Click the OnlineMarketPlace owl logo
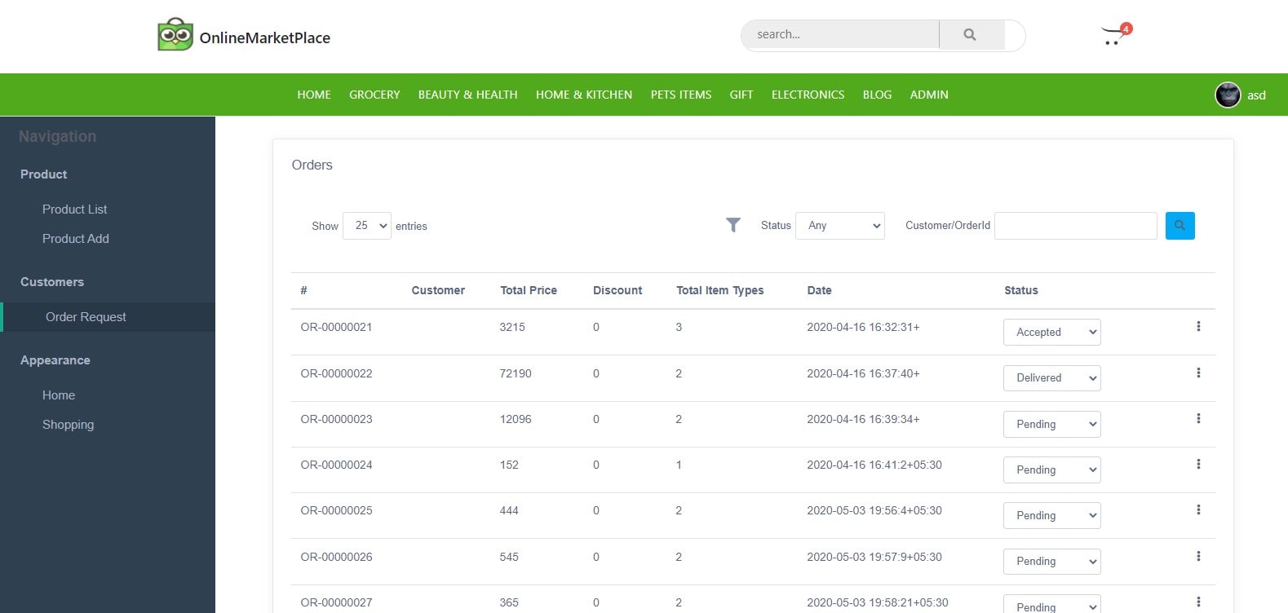 point(175,35)
